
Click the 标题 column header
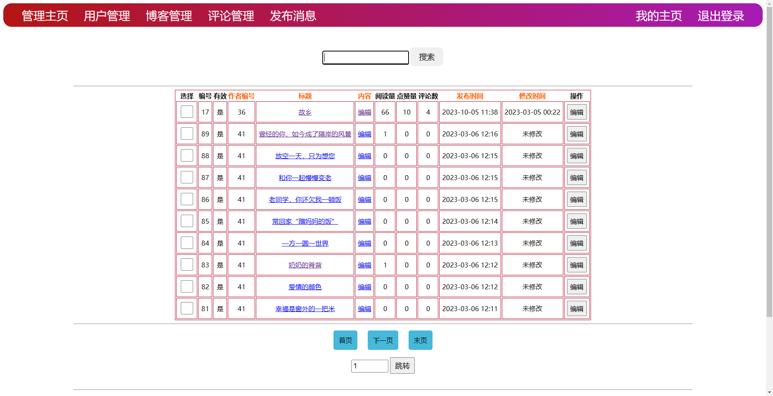click(305, 96)
